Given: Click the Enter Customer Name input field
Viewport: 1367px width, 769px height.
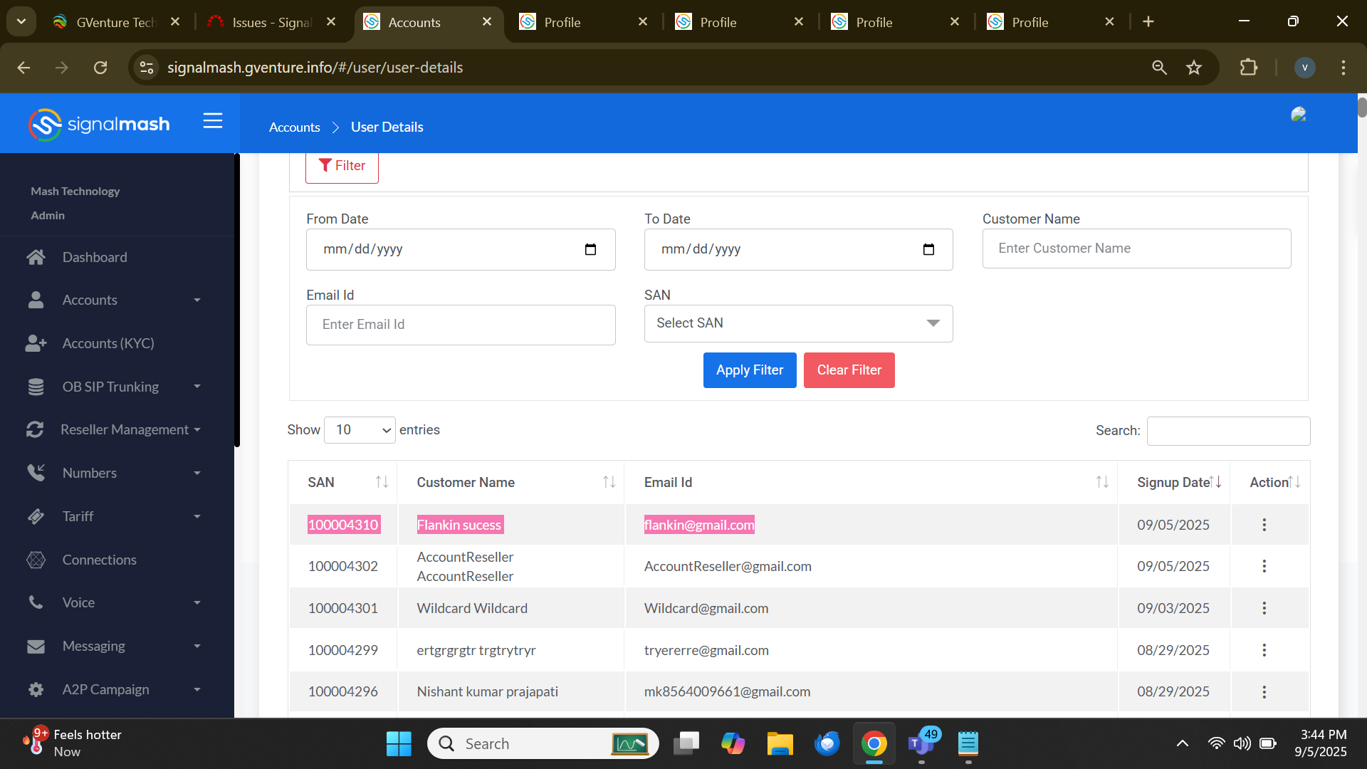Looking at the screenshot, I should [x=1136, y=249].
